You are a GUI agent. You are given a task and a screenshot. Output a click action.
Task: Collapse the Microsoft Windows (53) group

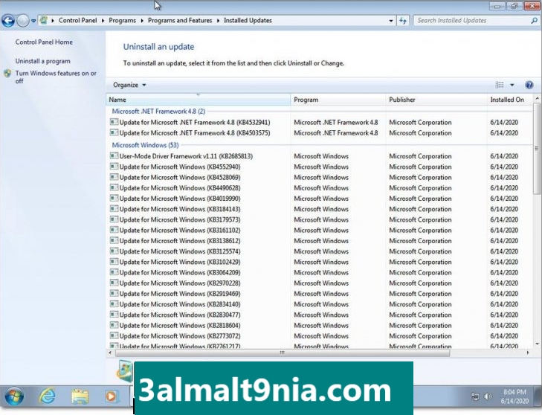tap(145, 145)
